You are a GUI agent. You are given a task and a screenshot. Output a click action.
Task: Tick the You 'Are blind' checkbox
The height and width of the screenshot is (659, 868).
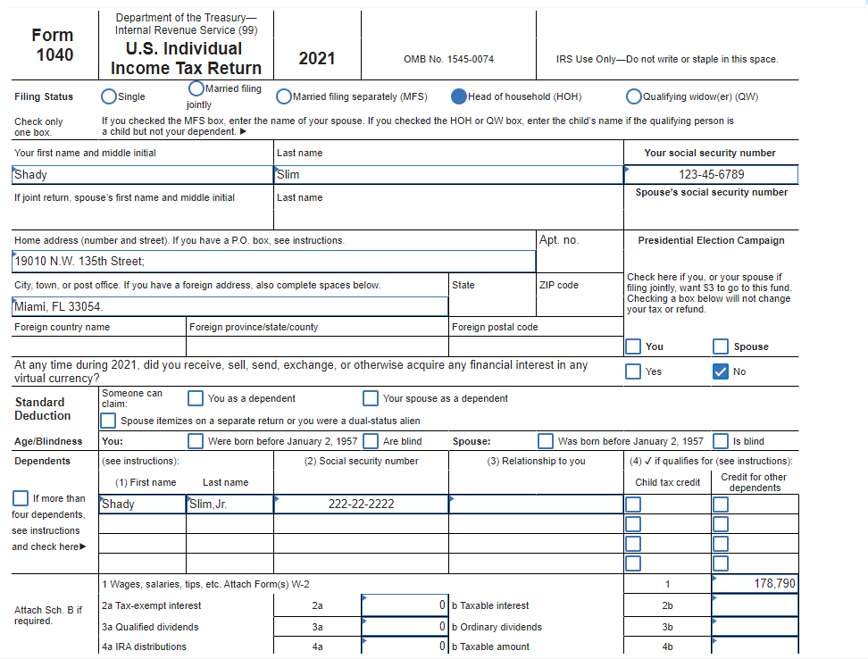pos(371,441)
